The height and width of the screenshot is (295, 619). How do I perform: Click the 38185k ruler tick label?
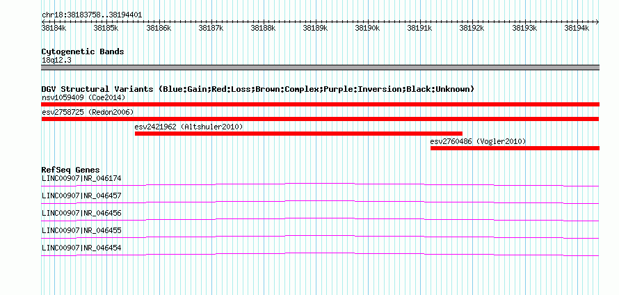point(106,28)
